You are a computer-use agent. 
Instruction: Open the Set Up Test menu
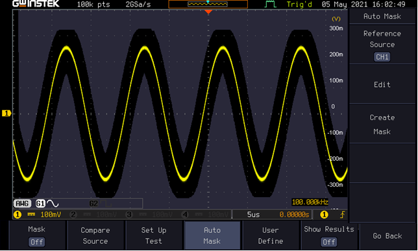point(154,235)
